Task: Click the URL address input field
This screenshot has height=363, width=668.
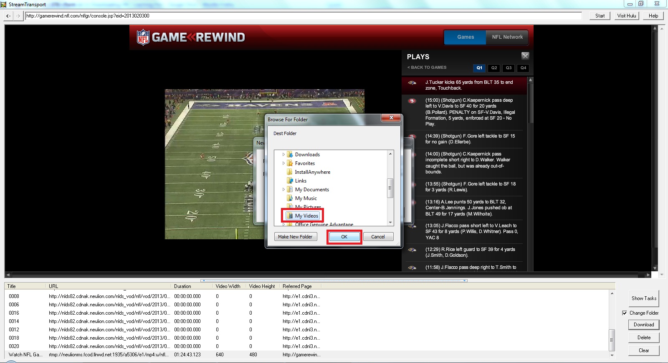Action: pos(304,16)
